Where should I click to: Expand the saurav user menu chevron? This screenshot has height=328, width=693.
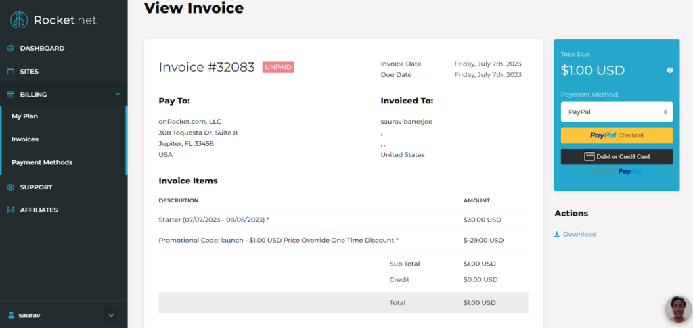pyautogui.click(x=112, y=315)
